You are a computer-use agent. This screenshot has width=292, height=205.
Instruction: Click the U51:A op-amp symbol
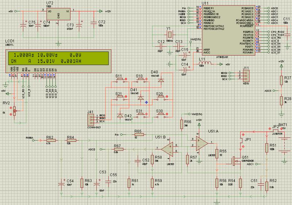[201, 143]
